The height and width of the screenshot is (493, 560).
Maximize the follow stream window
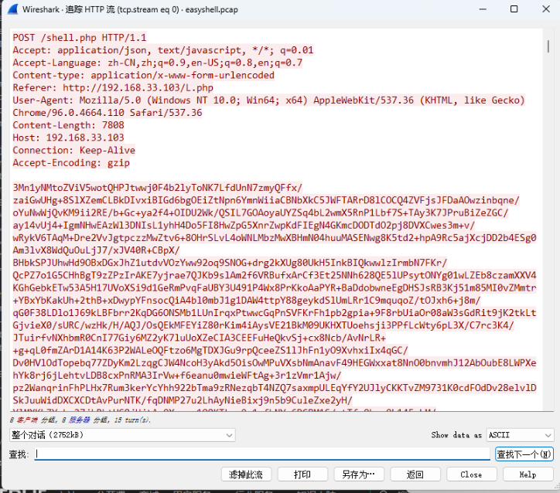coord(514,9)
